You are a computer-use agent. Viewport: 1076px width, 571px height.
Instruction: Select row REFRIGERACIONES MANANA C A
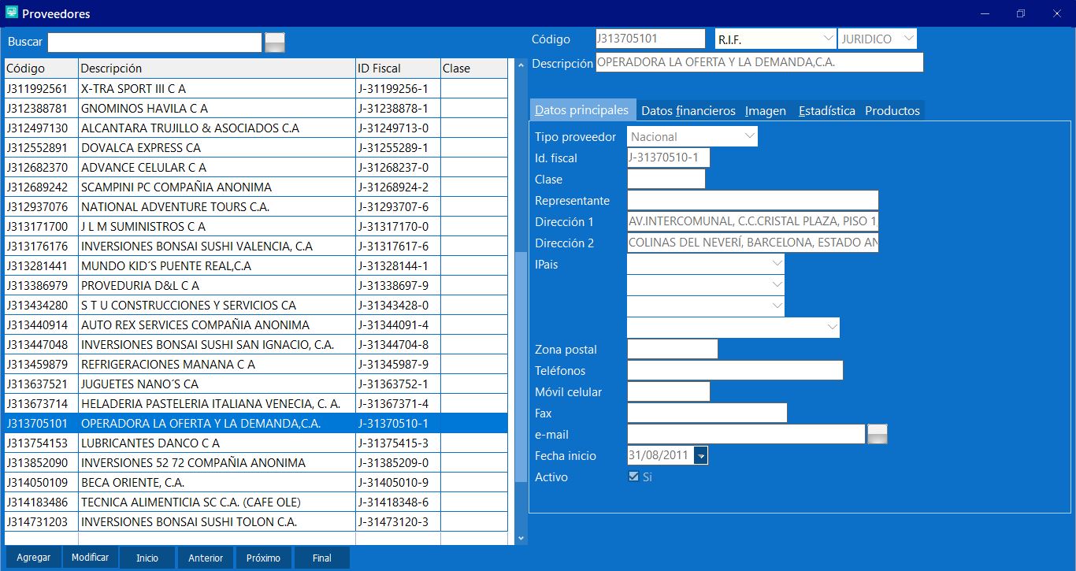tap(256, 364)
